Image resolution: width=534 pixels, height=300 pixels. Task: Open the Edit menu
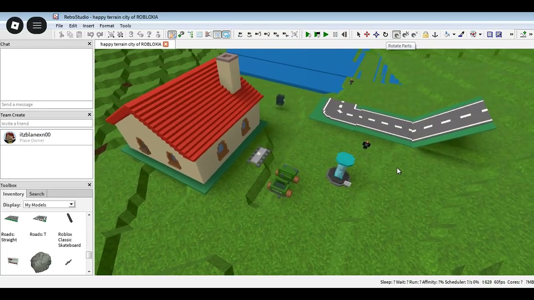[x=73, y=26]
